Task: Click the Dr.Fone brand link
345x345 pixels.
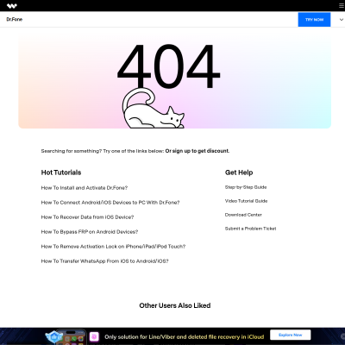Action: pos(15,19)
